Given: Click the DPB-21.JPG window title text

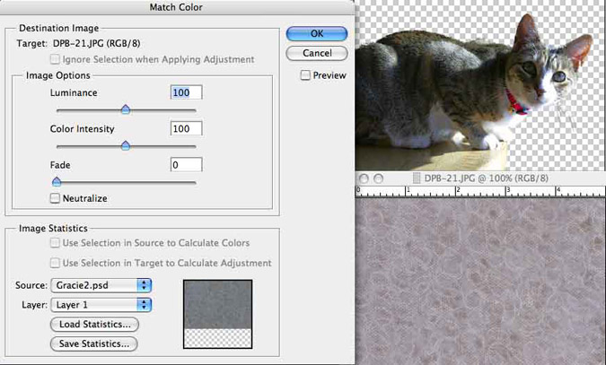Looking at the screenshot, I should [x=487, y=178].
